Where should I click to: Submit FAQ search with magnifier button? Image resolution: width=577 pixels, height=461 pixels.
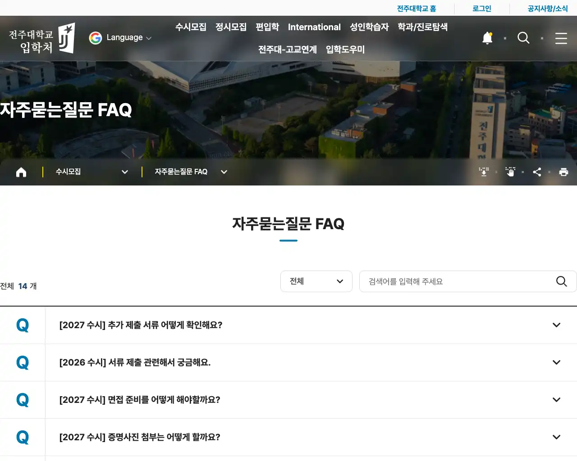coord(561,281)
